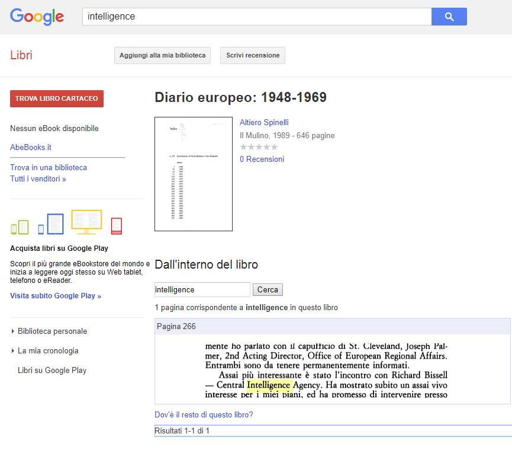The width and height of the screenshot is (512, 456).
Task: Click the Cerca button
Action: click(x=268, y=290)
